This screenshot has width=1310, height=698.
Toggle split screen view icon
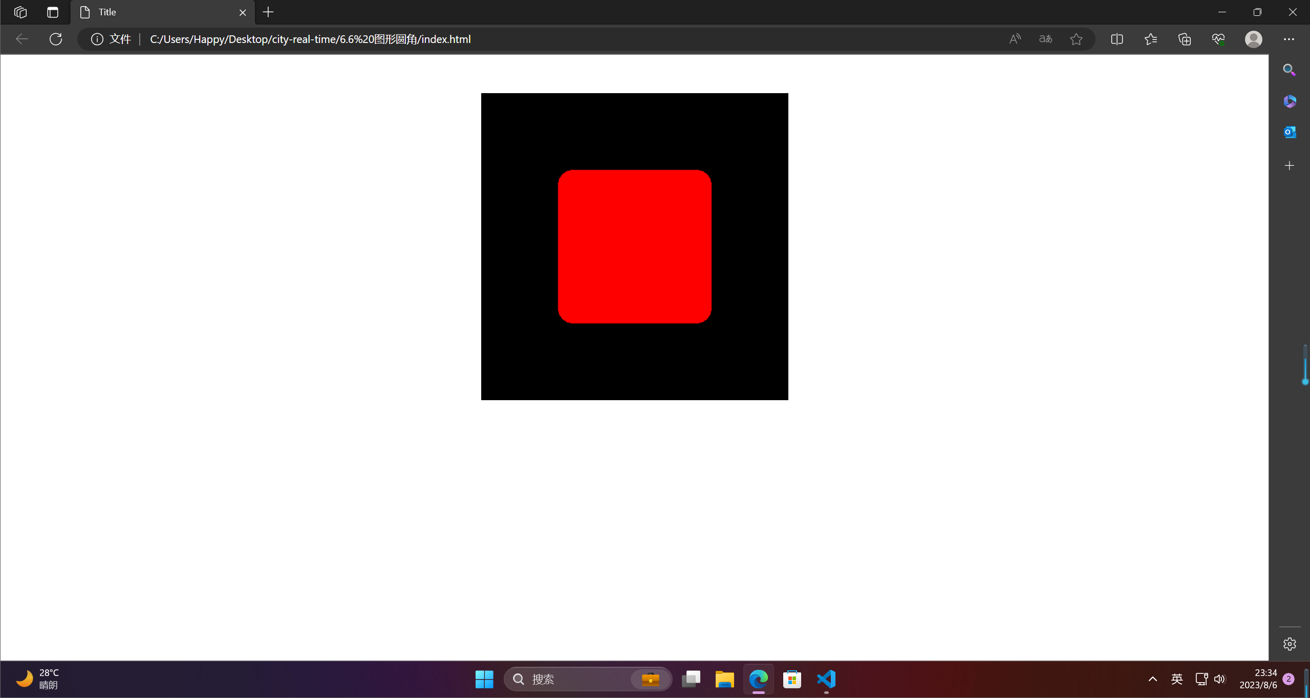point(1117,39)
